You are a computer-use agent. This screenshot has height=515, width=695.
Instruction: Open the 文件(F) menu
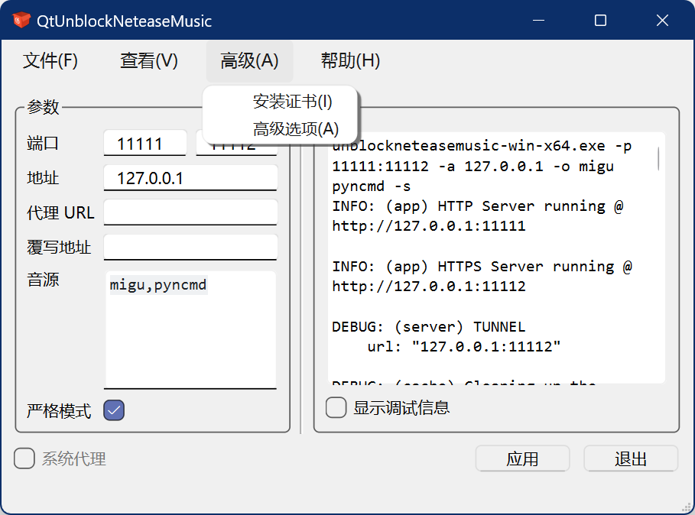pos(50,61)
